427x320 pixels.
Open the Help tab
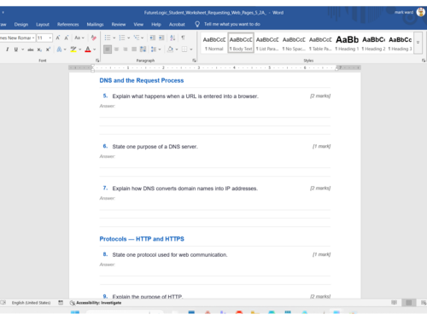coord(156,25)
